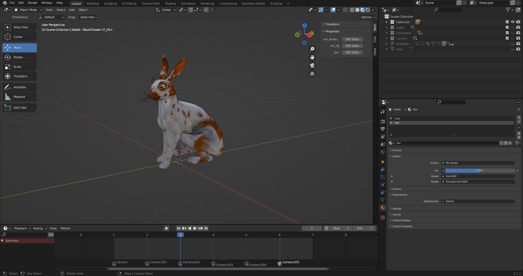Expand the Volume panel
Viewport: 523px width, 276px height.
[x=397, y=189]
